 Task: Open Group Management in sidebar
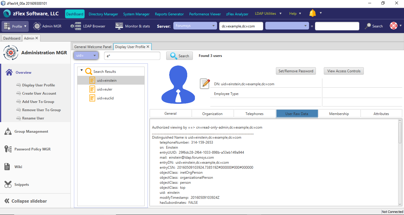pos(31,132)
